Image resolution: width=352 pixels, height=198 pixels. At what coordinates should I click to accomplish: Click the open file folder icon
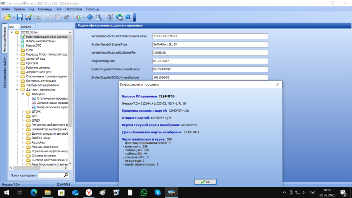pyautogui.click(x=7, y=17)
